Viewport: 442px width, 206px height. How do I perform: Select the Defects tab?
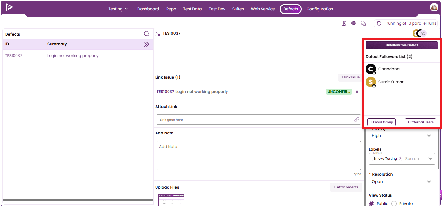pos(291,9)
